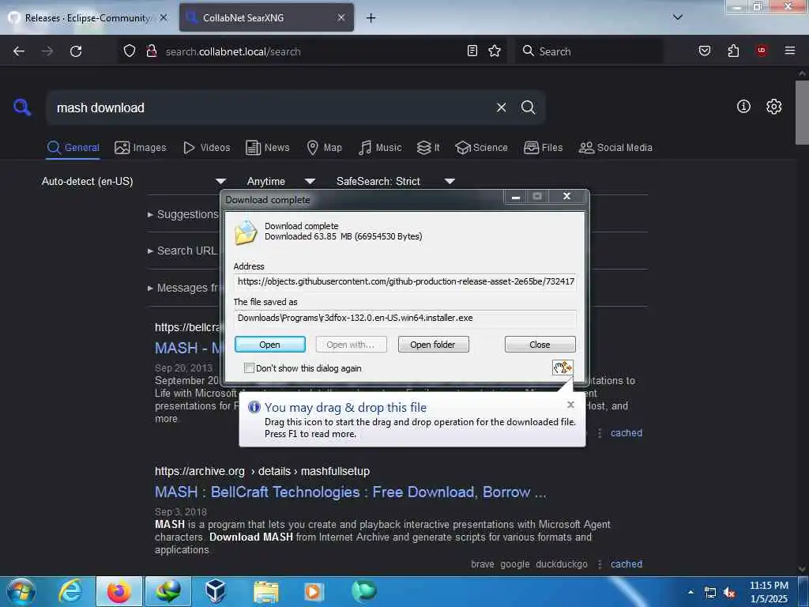Click the network tray icon

pos(710,593)
